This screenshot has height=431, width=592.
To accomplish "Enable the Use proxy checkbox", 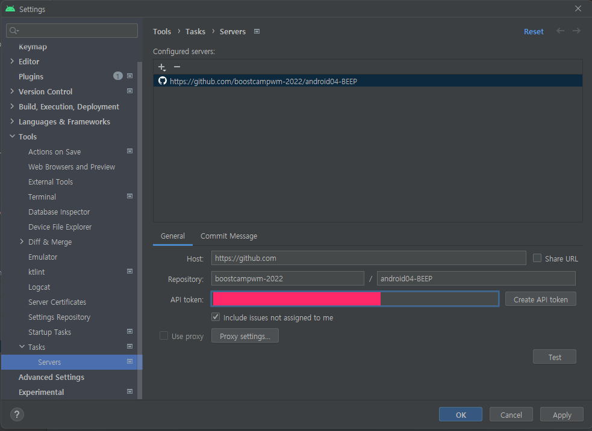I will click(x=163, y=335).
